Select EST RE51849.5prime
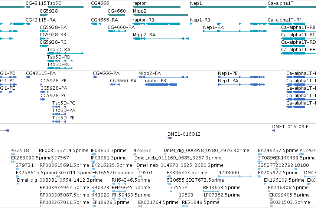This screenshot has width=316, height=208. click(201, 202)
